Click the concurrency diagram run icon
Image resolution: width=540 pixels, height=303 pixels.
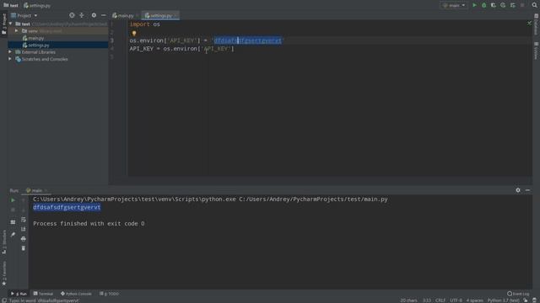[x=513, y=5]
